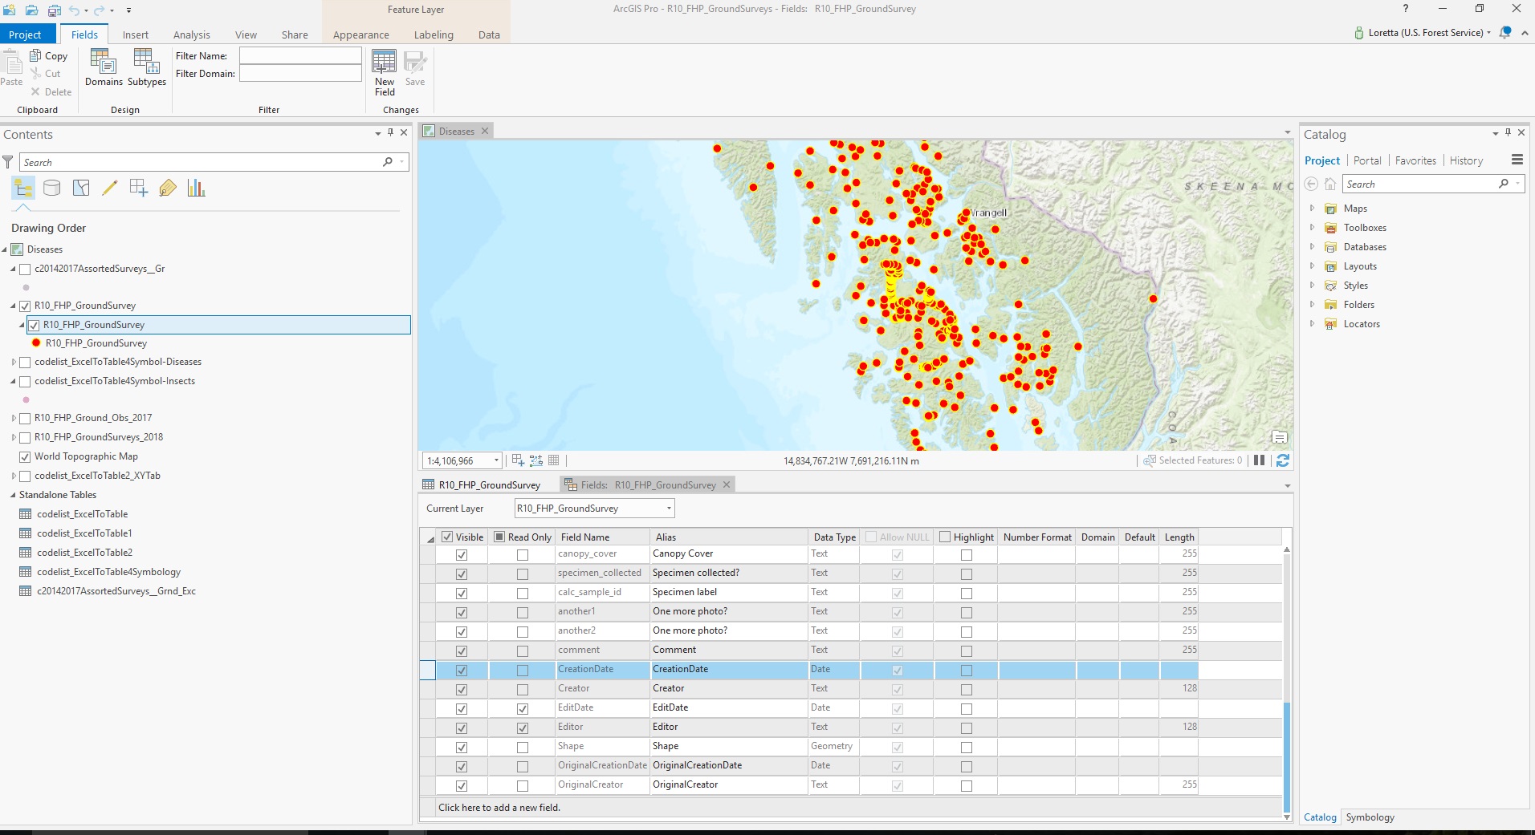Sort fields by the Field Name header
The image size is (1535, 835).
pos(602,537)
